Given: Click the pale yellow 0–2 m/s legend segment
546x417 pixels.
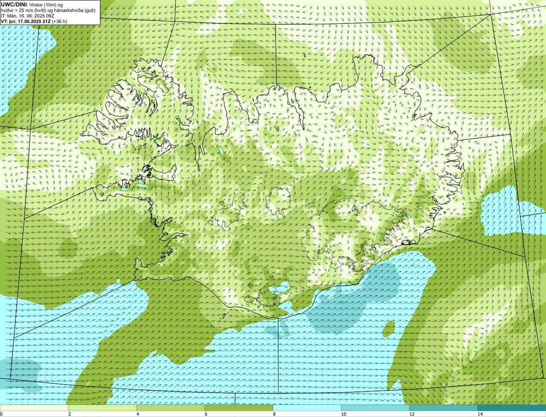Looking at the screenshot, I should [34, 408].
